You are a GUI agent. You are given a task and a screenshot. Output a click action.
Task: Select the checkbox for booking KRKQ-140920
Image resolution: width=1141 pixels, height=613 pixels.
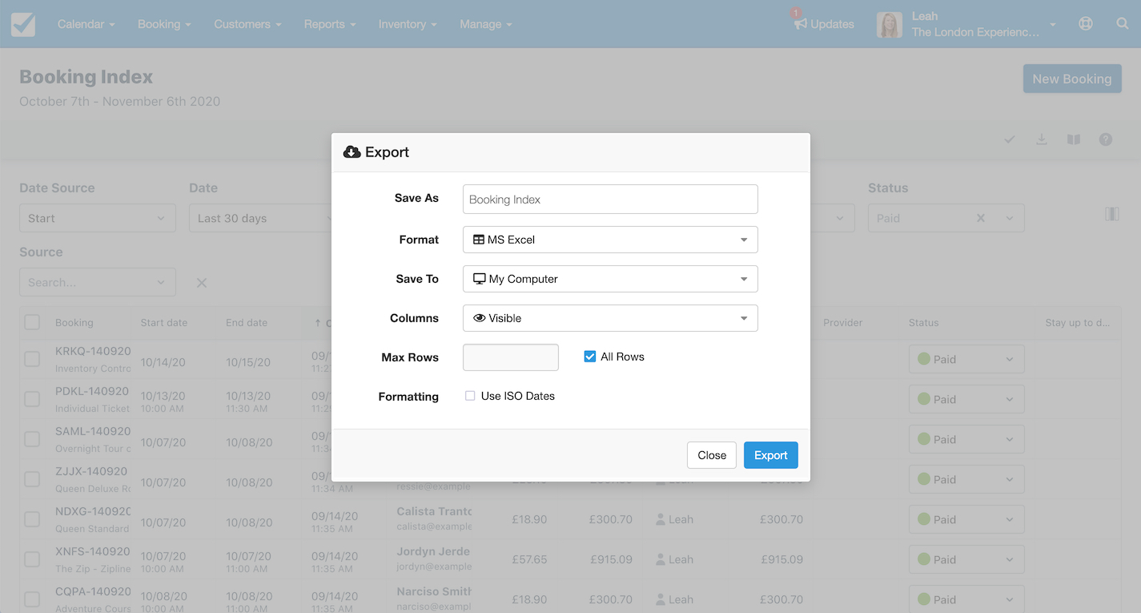click(x=32, y=359)
